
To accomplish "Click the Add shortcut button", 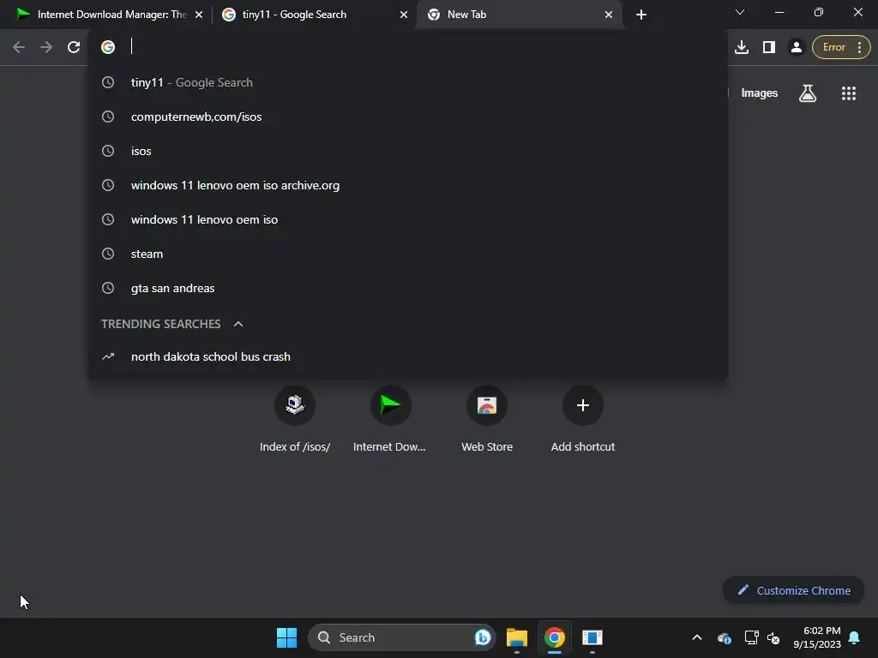I will point(582,420).
